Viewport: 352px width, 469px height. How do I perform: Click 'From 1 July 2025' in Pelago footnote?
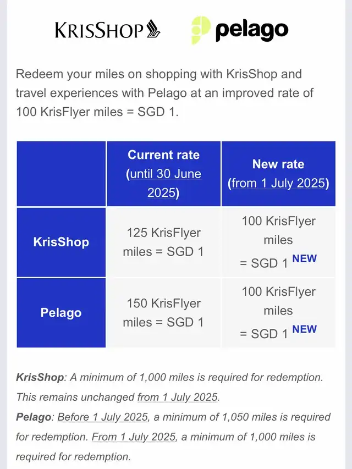(134, 437)
